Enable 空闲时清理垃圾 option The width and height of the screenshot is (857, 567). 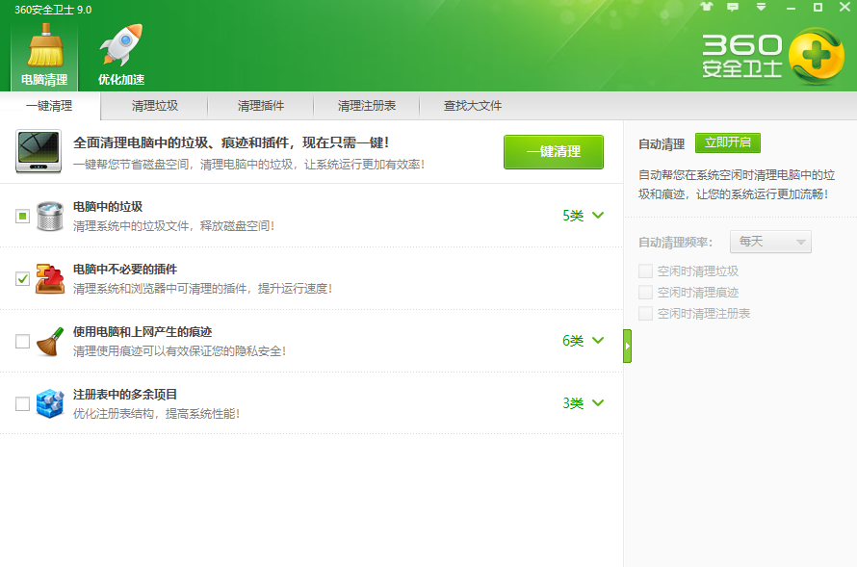tap(645, 271)
